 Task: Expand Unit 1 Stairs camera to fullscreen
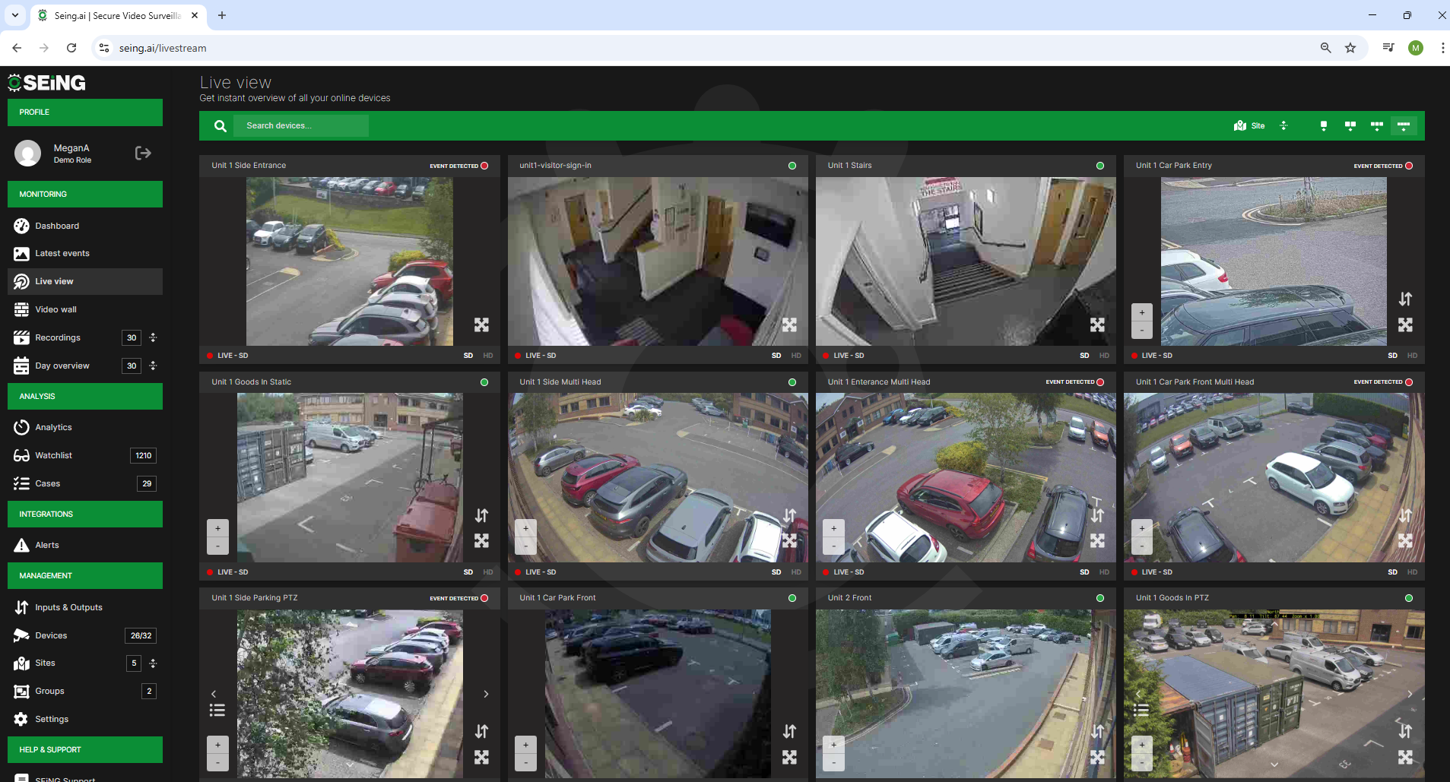1096,325
